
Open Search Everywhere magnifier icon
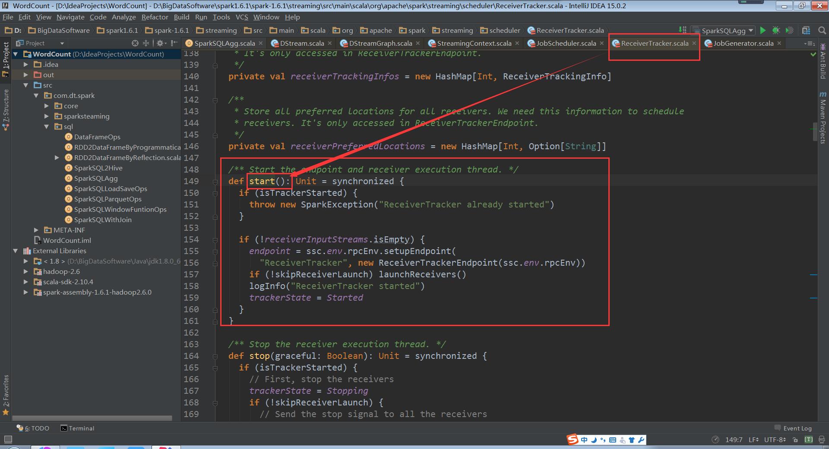click(x=822, y=30)
